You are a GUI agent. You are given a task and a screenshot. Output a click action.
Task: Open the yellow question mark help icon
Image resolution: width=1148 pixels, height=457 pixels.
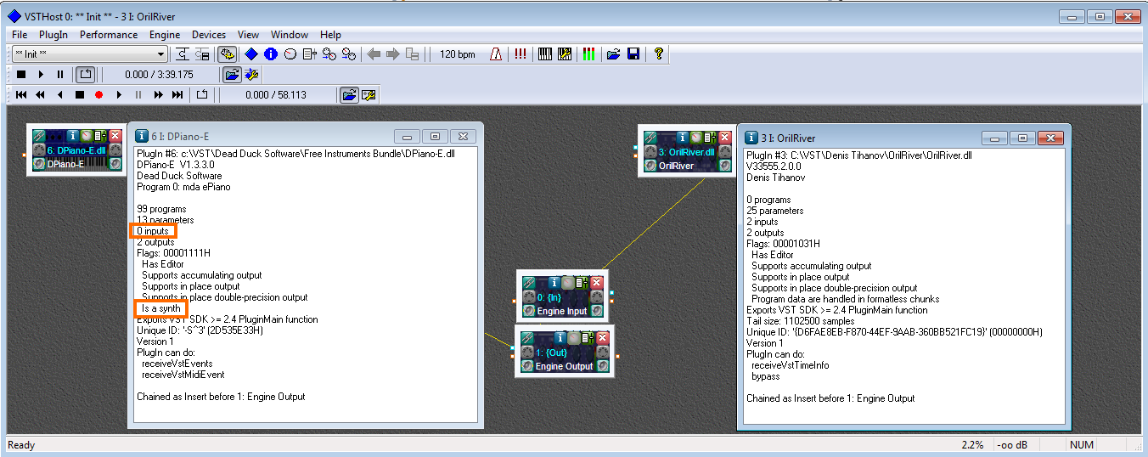pos(658,54)
